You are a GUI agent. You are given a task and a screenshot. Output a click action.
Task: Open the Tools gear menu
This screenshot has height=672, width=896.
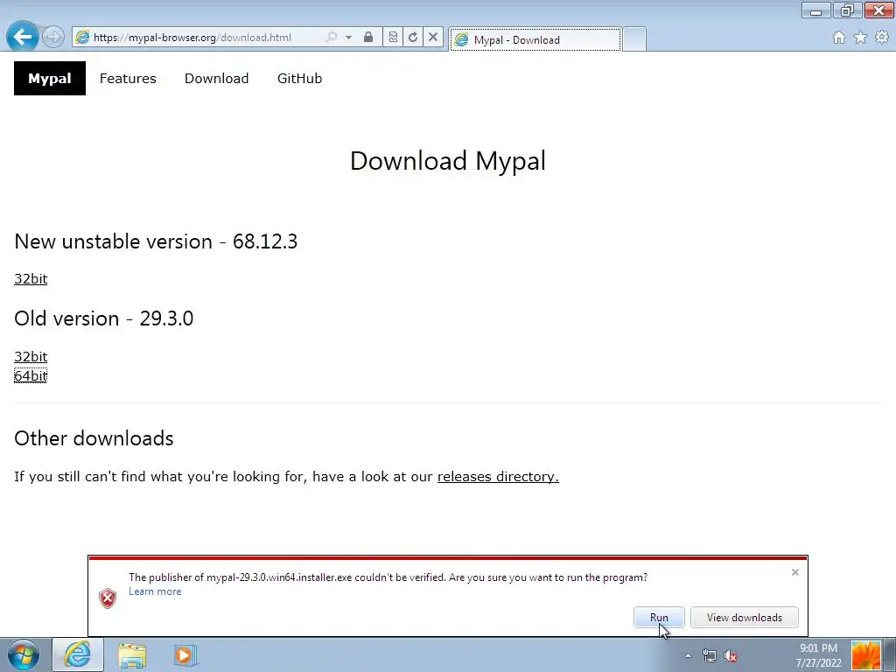882,37
